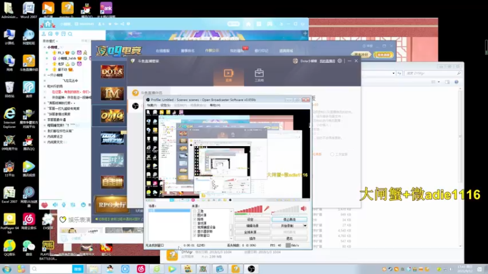The image size is (488, 274).
Task: Toggle the 图片源 source checkbox in OBS
Action: tap(195, 215)
